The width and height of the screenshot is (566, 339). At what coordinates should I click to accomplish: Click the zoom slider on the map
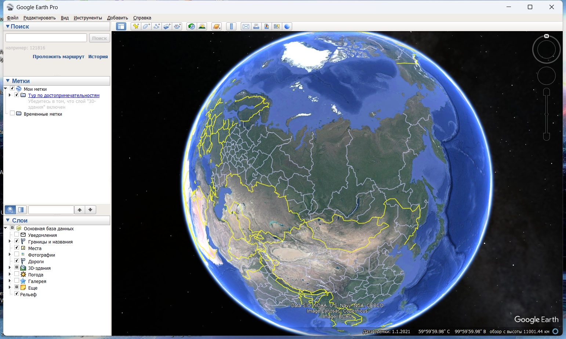point(547,114)
